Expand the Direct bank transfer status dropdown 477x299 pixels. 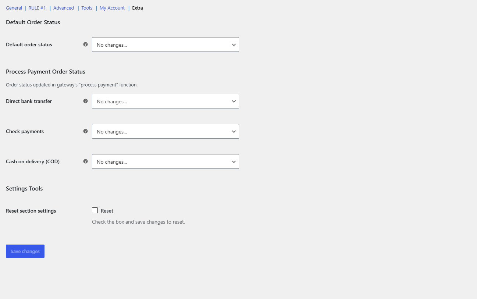(165, 101)
